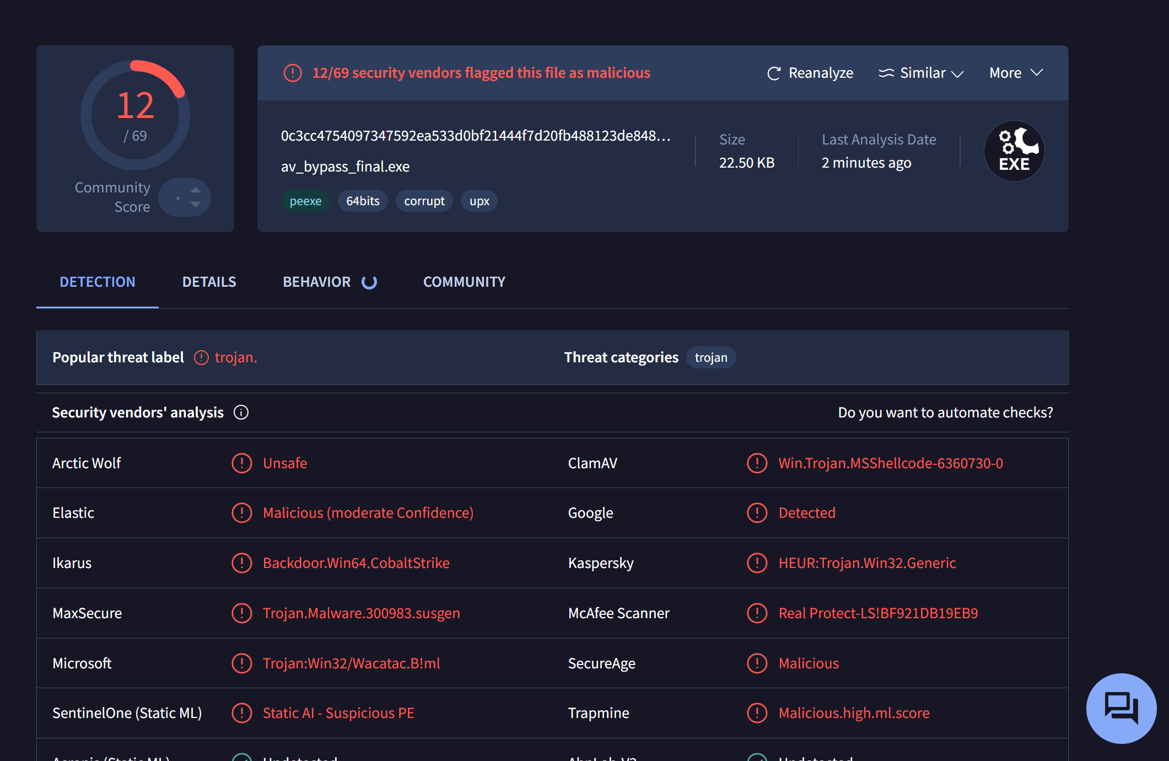Click 'Do you want to automate checks?' link
This screenshot has height=761, width=1169.
[945, 412]
